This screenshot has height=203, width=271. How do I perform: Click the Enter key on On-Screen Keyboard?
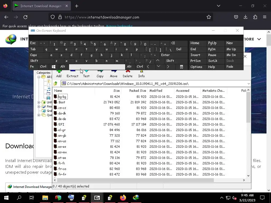coord(174,55)
